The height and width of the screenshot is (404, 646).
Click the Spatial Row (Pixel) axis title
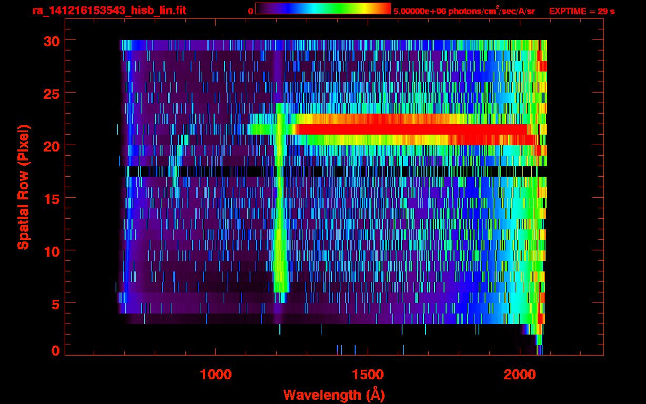pyautogui.click(x=23, y=187)
